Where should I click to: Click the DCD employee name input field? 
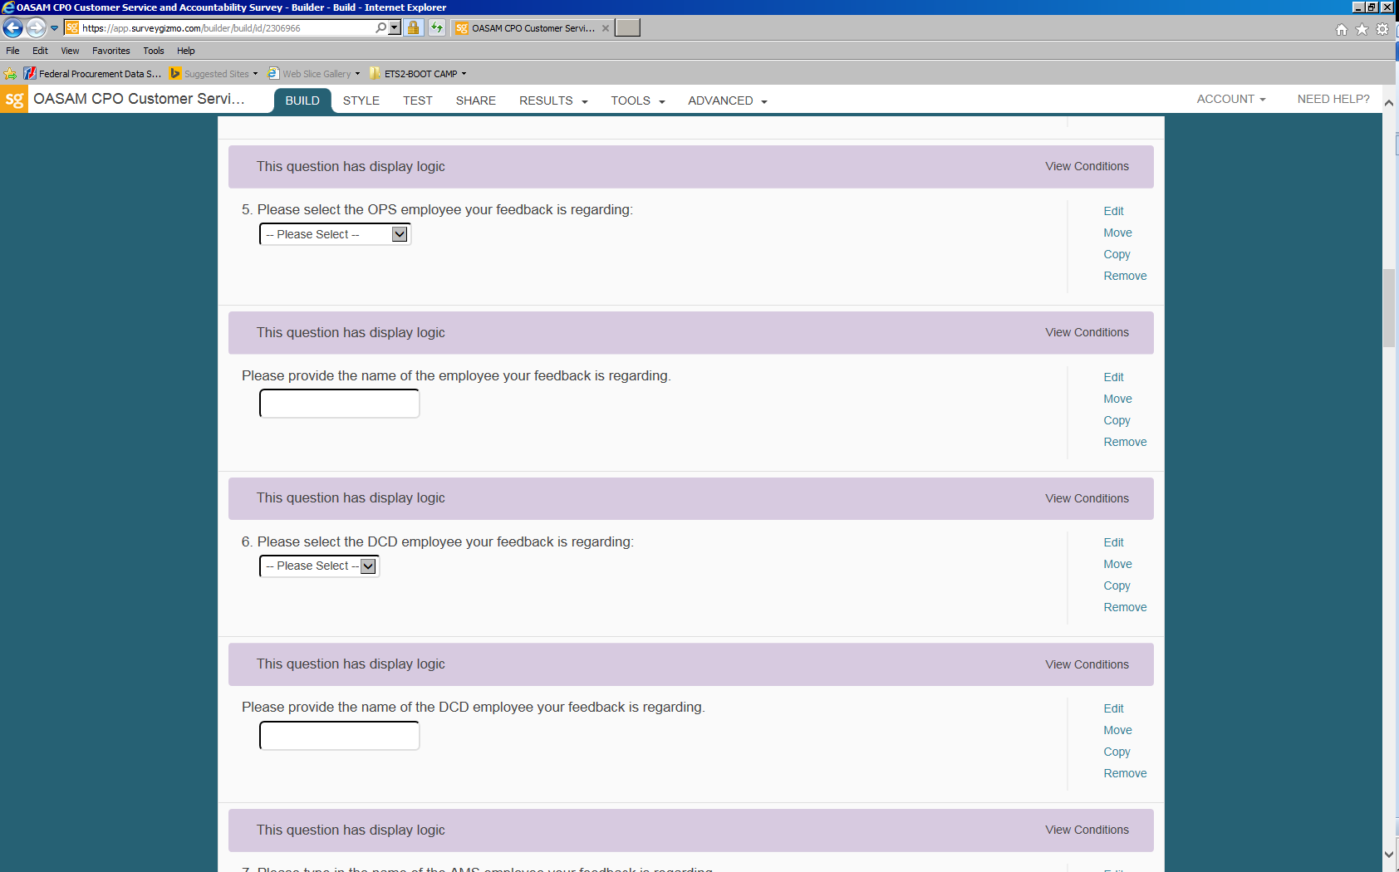(x=340, y=736)
